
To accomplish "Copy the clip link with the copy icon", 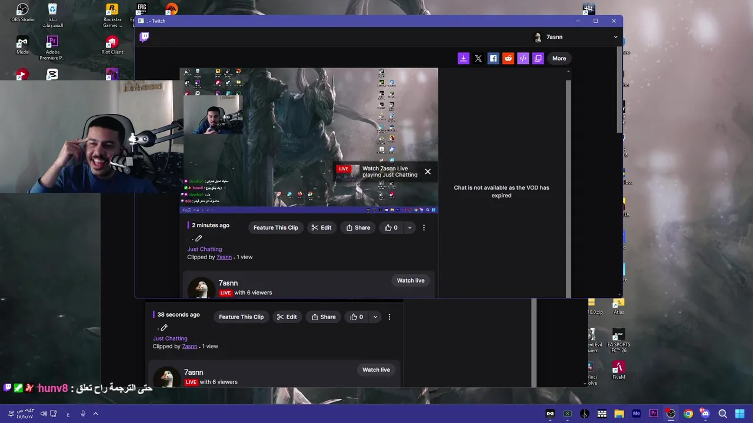I will pyautogui.click(x=538, y=58).
